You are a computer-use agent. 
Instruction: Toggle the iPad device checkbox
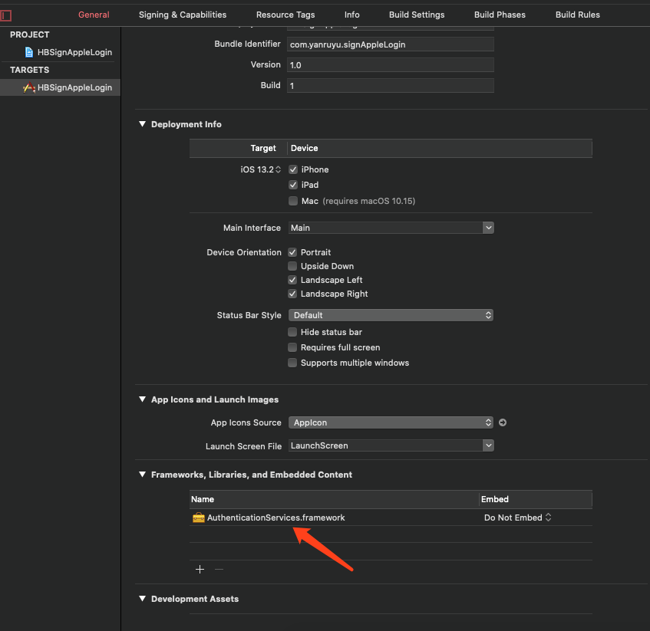click(293, 185)
